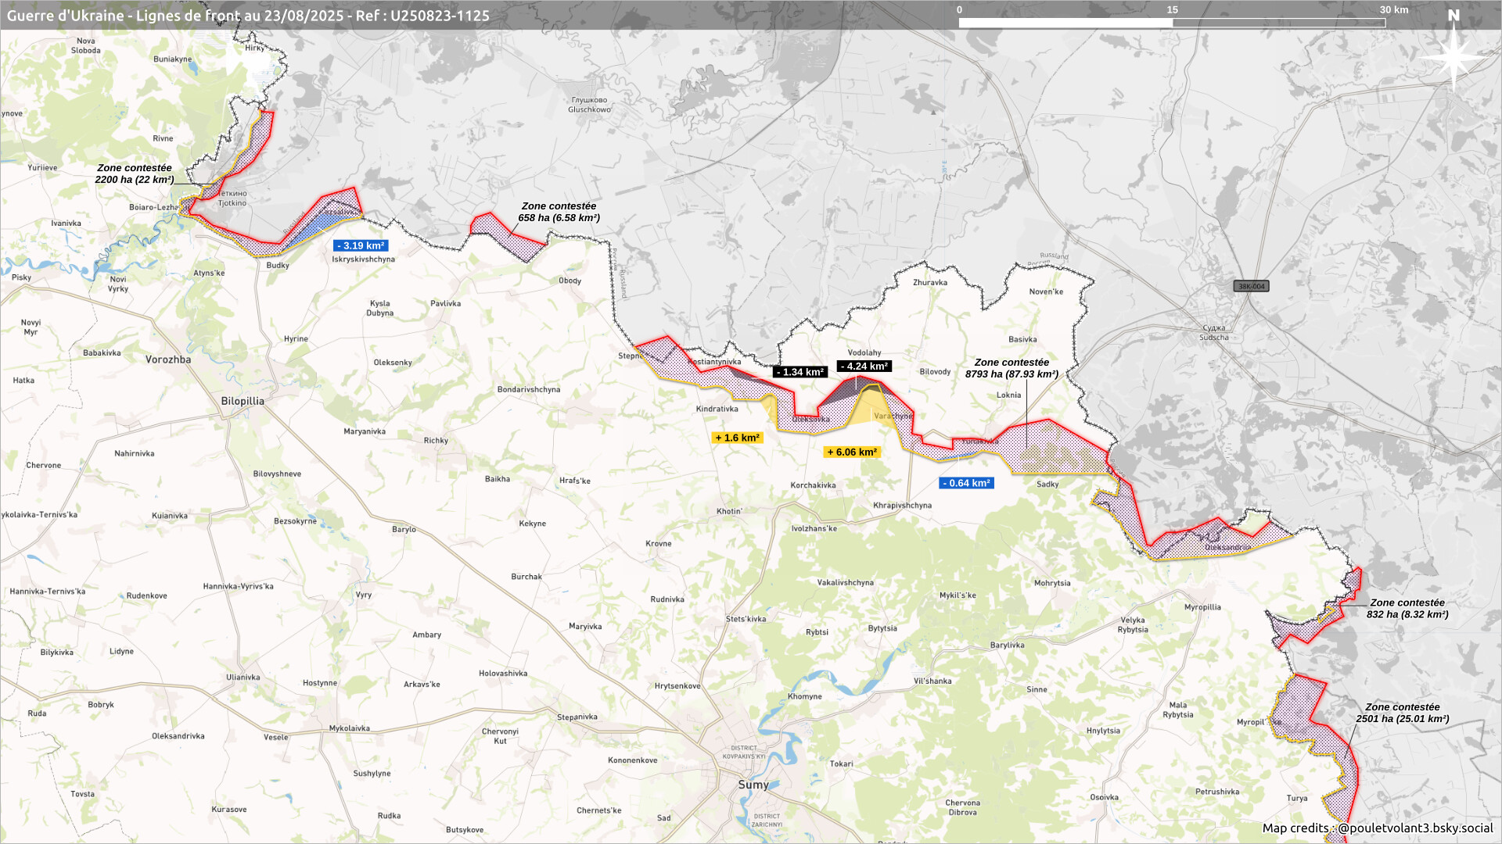The image size is (1502, 844).
Task: Click the distance scale bar
Action: (x=1172, y=23)
